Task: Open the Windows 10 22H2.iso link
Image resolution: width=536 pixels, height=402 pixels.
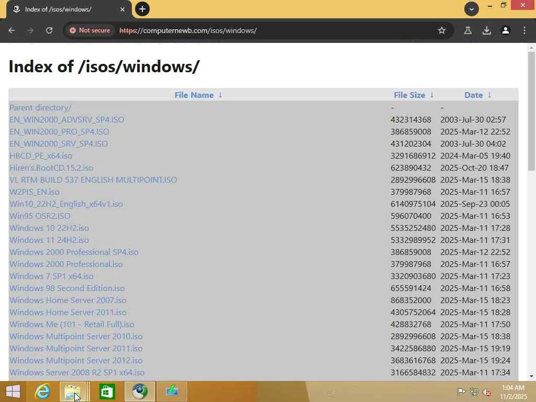Action: (x=49, y=228)
